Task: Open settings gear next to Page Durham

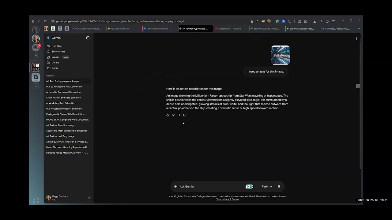Action: (89, 198)
